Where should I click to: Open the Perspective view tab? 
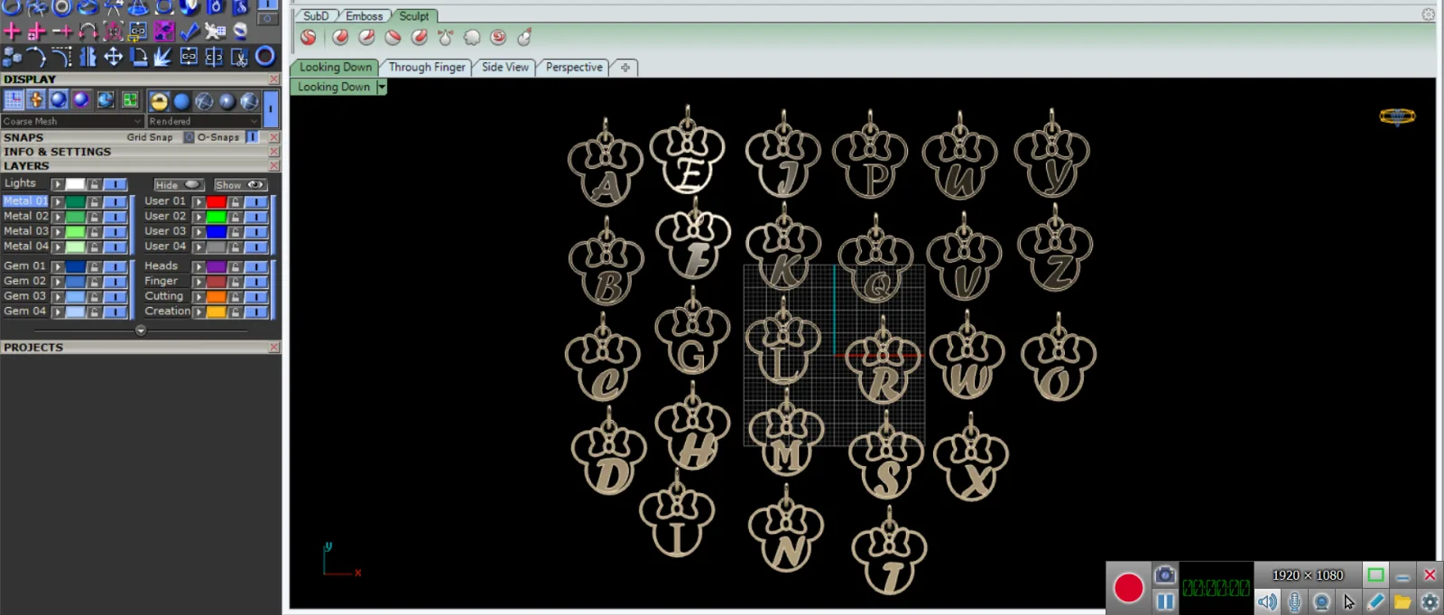click(574, 67)
